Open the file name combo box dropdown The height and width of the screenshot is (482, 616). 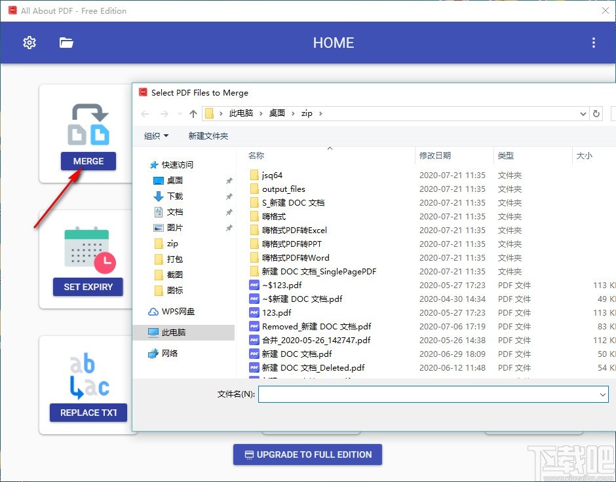[604, 394]
